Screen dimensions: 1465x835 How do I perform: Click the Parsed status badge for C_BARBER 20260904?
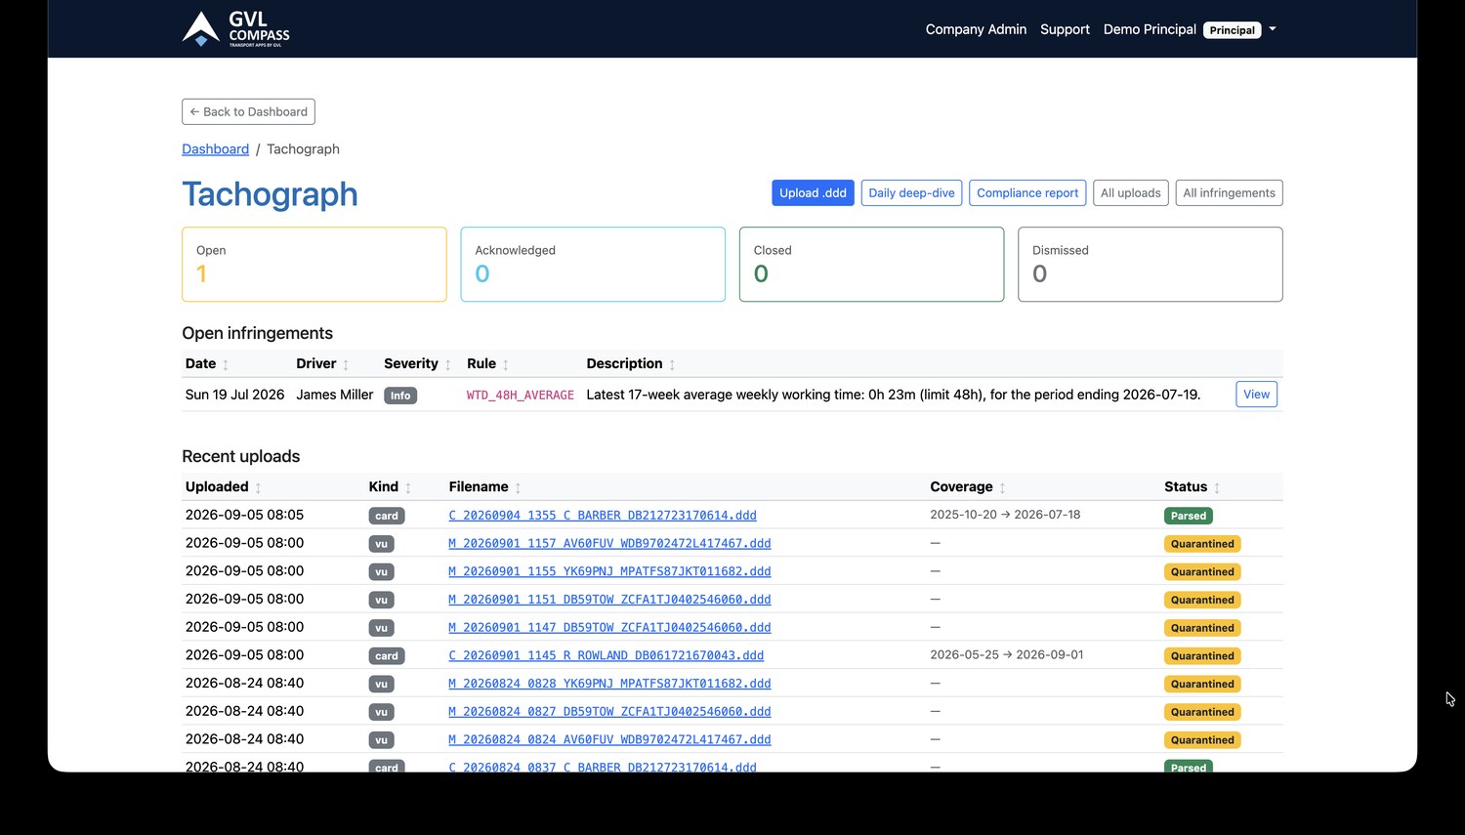(x=1189, y=516)
